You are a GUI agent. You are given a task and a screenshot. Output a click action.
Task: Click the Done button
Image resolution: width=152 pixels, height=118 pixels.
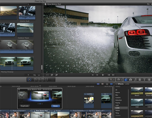56,106
